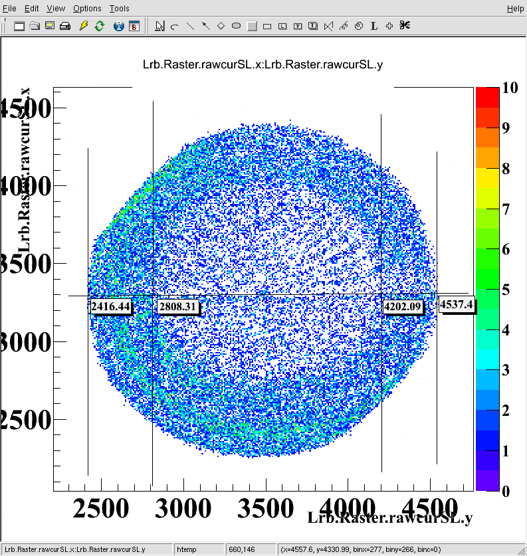
Task: Click the 2808.31 label box
Action: click(177, 306)
